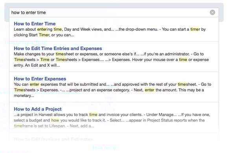228x153 pixels.
Task: Click snippet line "Timesheets > Time or Timesheets > Expenses...."
Action: (x=59, y=60)
